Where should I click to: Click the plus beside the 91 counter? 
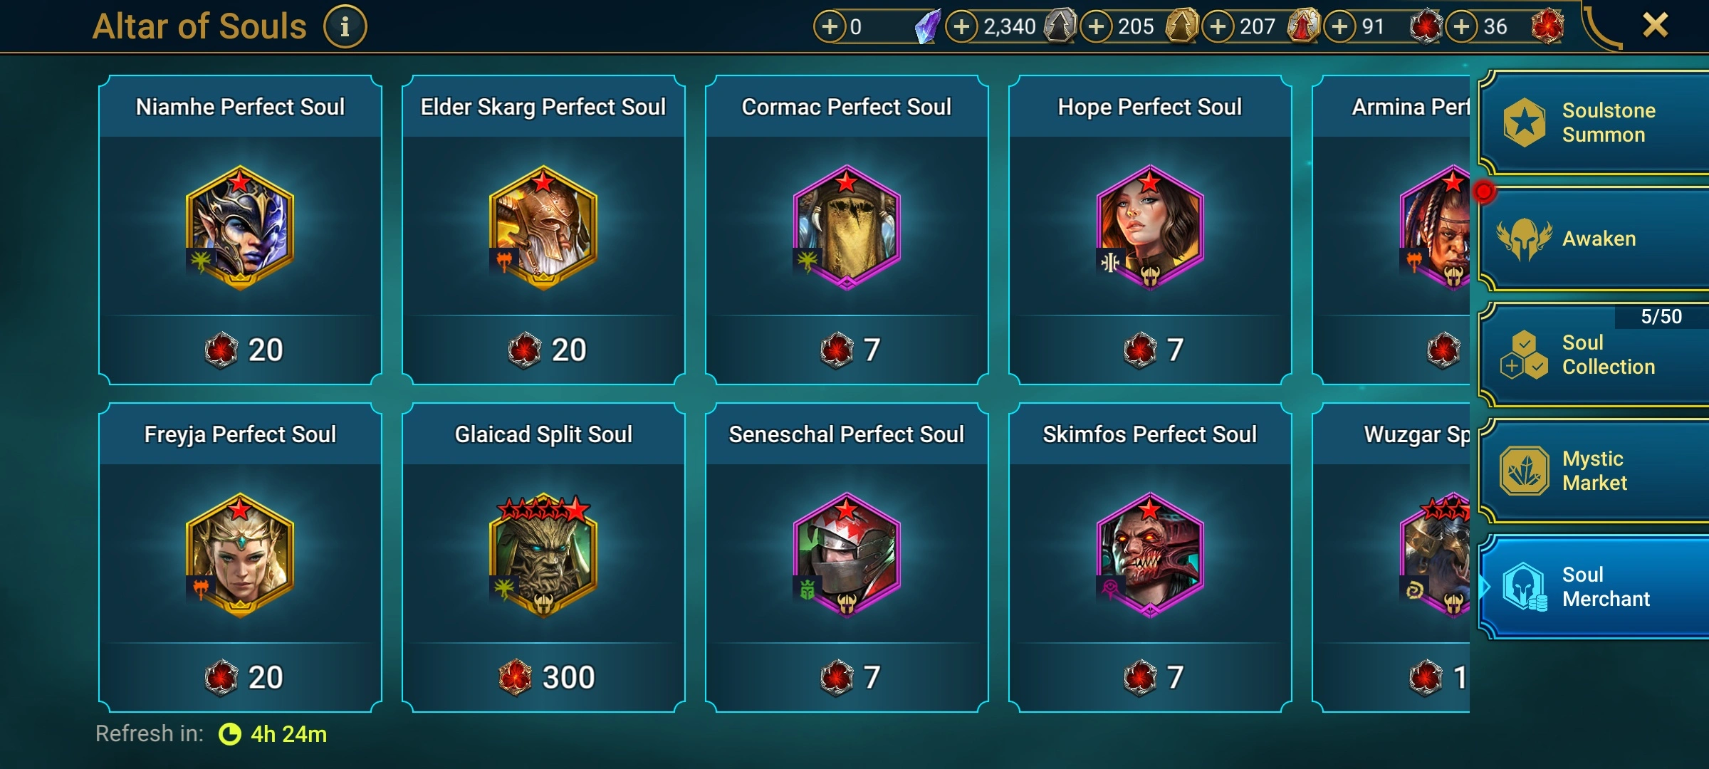[1340, 27]
